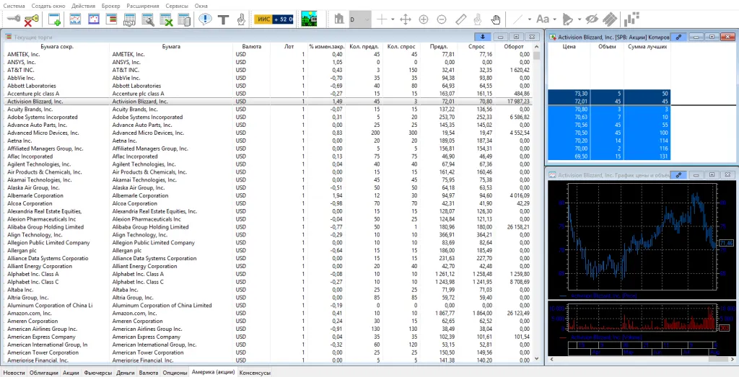Open the Брокер menu
The height and width of the screenshot is (377, 739).
click(110, 5)
